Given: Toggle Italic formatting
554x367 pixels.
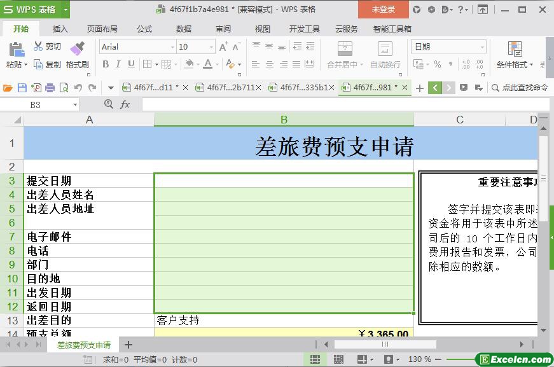Looking at the screenshot, I should [118, 64].
